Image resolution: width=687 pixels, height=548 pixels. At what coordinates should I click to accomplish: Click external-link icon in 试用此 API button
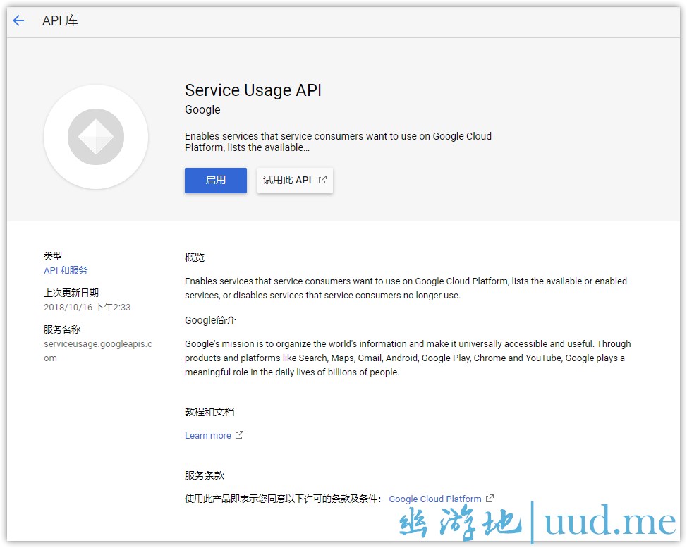[x=322, y=180]
